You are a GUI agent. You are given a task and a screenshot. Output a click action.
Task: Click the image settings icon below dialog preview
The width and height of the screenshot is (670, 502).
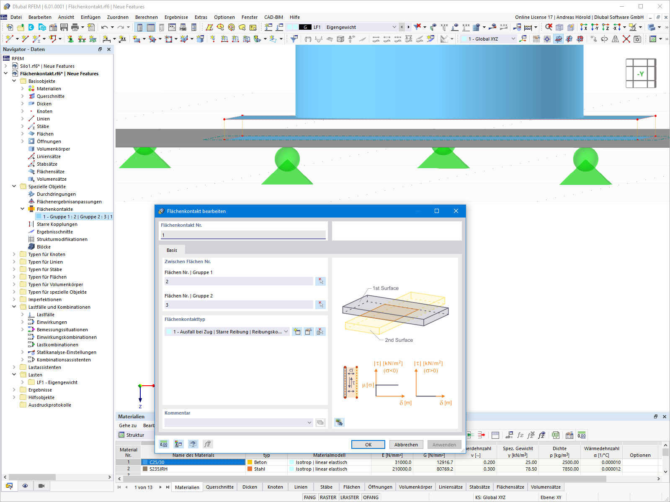pos(339,423)
